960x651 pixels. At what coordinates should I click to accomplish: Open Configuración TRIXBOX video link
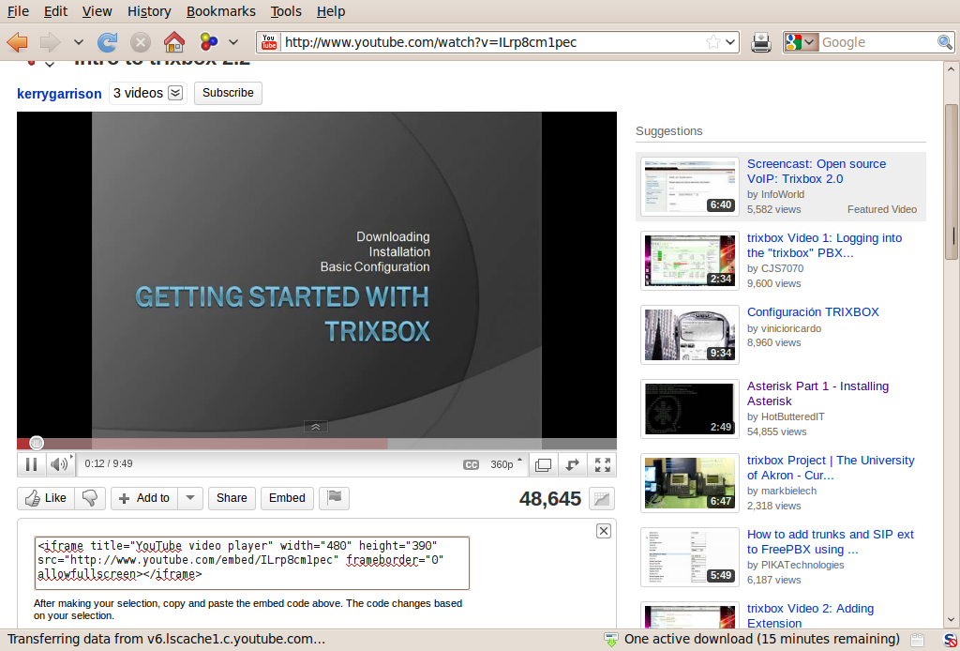point(813,312)
